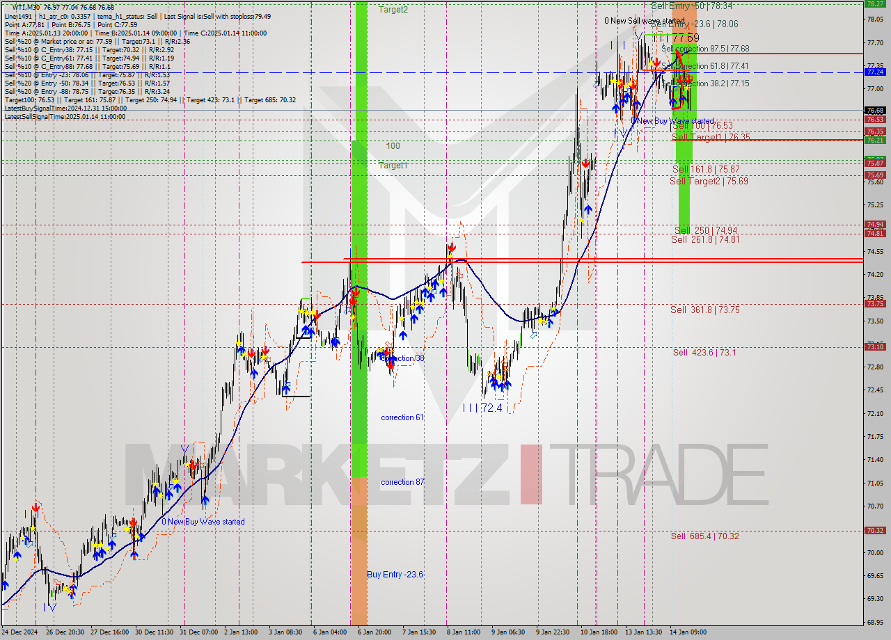Click the 6 Jan 20:00 time label
This screenshot has height=640, width=891.
click(374, 632)
